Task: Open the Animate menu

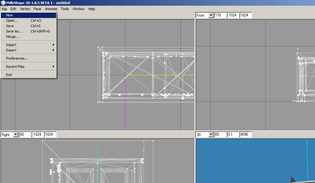Action: point(51,9)
